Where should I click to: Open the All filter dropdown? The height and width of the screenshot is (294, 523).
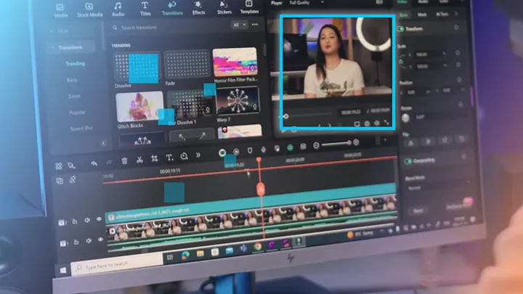(x=239, y=25)
